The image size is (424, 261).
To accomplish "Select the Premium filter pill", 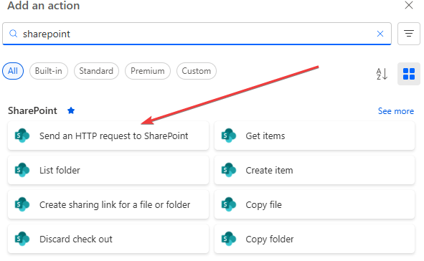I will pos(147,71).
